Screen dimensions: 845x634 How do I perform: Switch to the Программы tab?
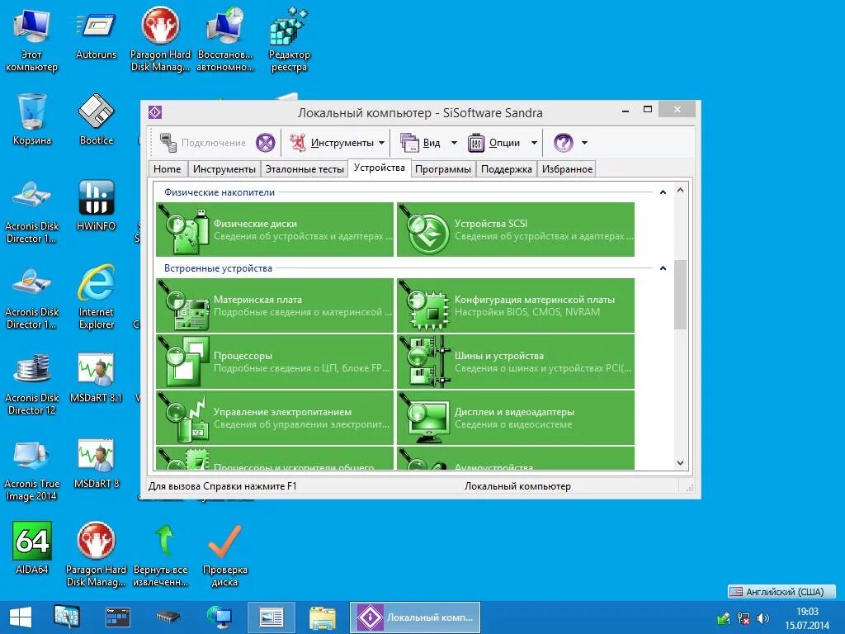443,169
